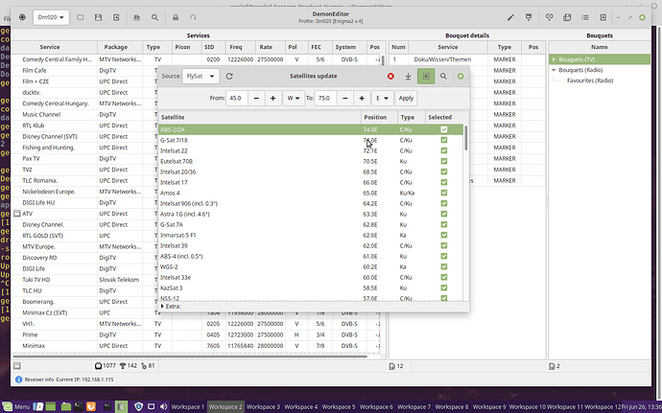Close the Satellites update dialog with green X
Viewport: 662px width, 413px height.
click(461, 77)
